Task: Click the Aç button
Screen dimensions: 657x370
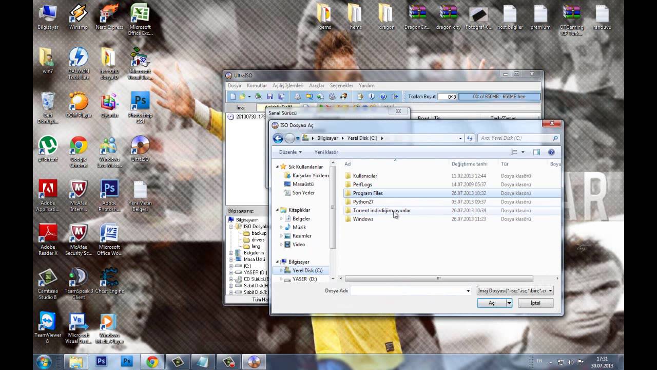Action: (492, 303)
